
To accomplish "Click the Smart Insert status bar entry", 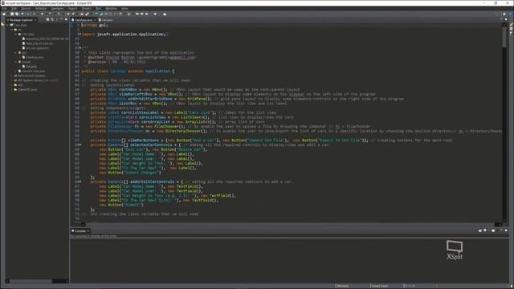I will pyautogui.click(x=380, y=286).
